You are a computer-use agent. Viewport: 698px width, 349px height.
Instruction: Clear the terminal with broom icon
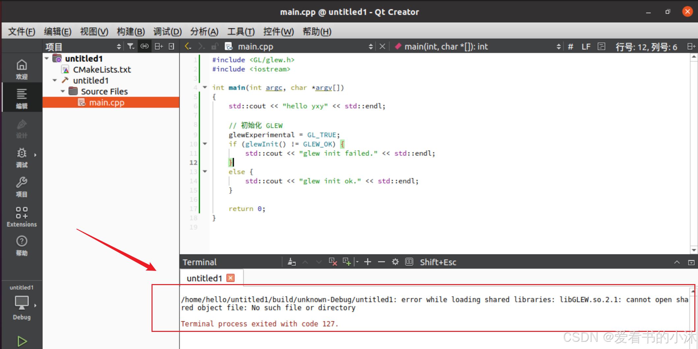tap(292, 262)
